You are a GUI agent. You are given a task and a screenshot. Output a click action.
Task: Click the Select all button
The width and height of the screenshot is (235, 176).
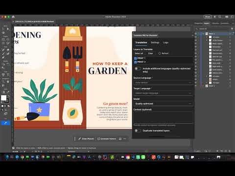pos(139,53)
